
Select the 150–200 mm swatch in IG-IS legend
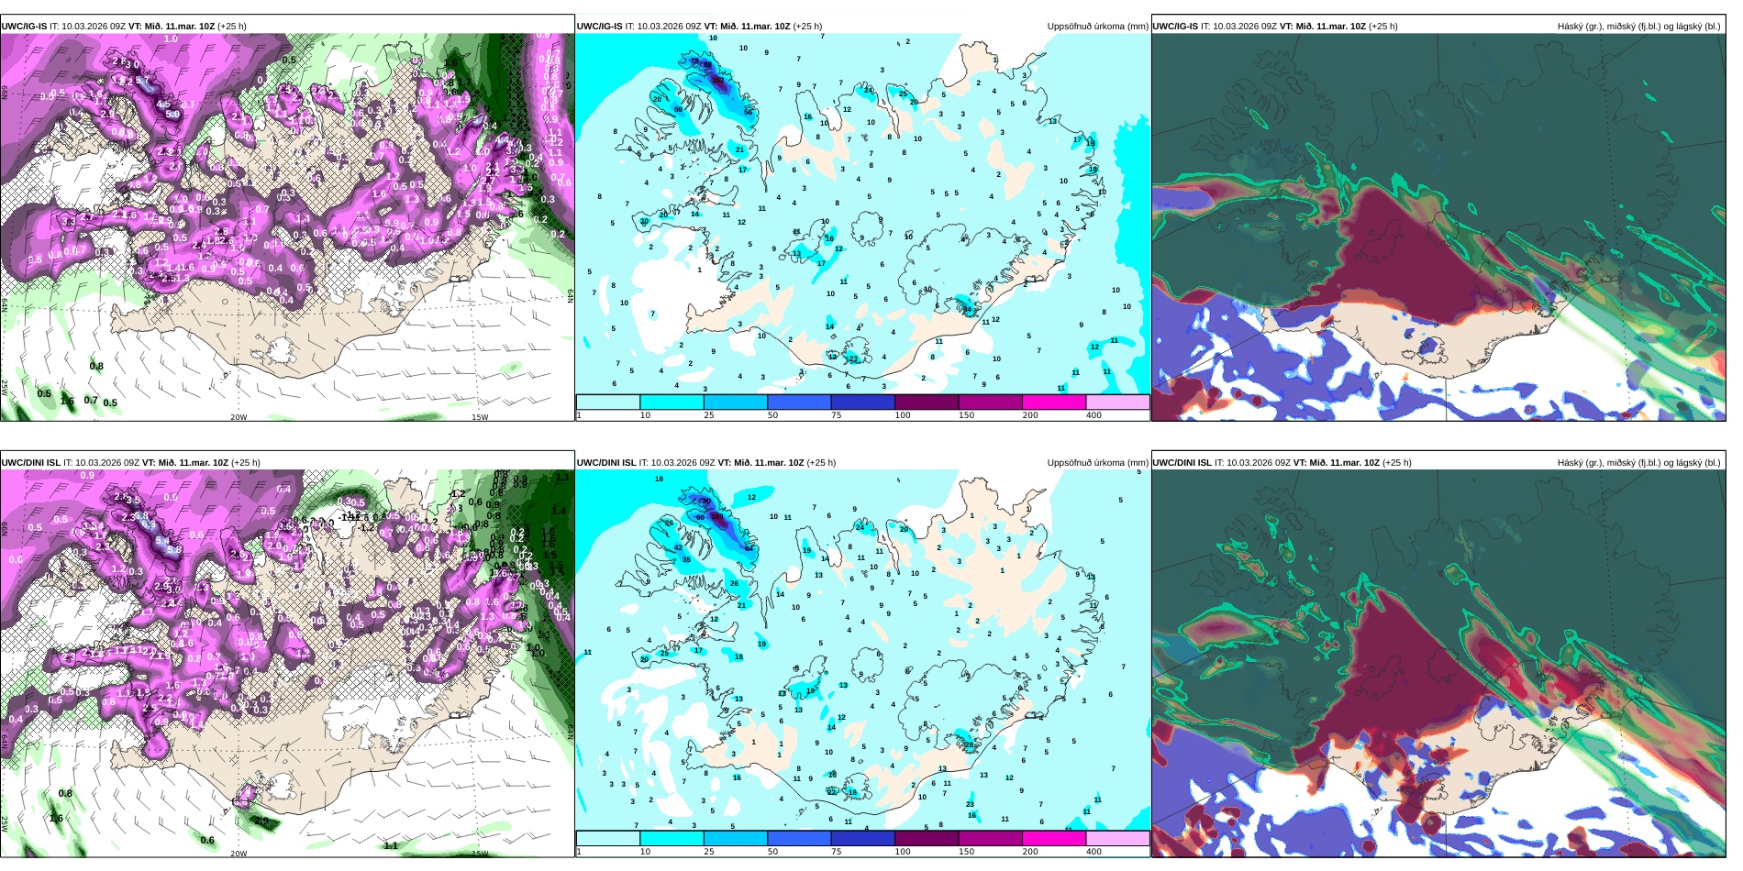[x=991, y=402]
